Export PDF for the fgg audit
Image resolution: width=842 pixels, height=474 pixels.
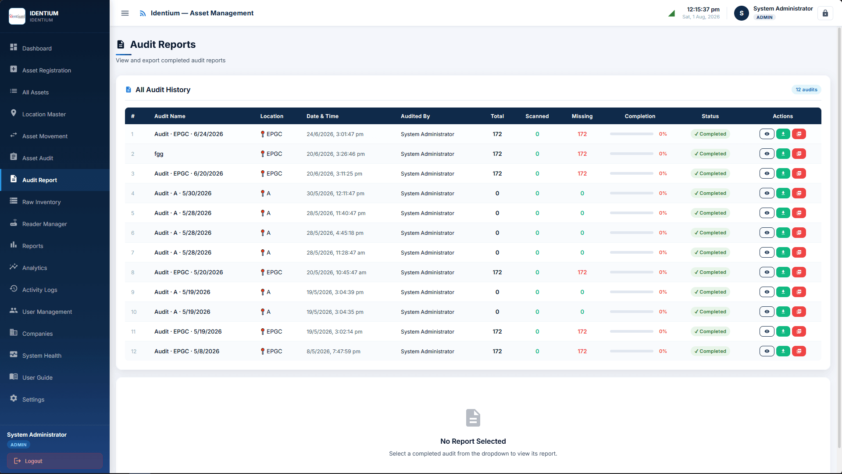pos(799,154)
